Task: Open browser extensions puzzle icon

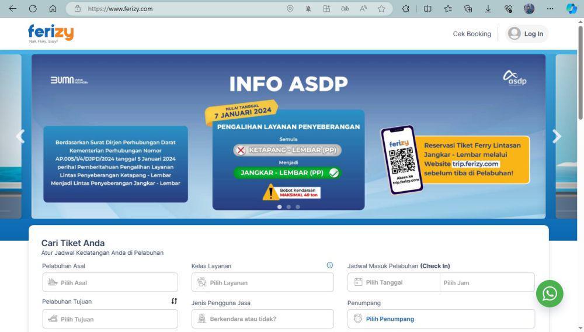Action: coord(406,9)
